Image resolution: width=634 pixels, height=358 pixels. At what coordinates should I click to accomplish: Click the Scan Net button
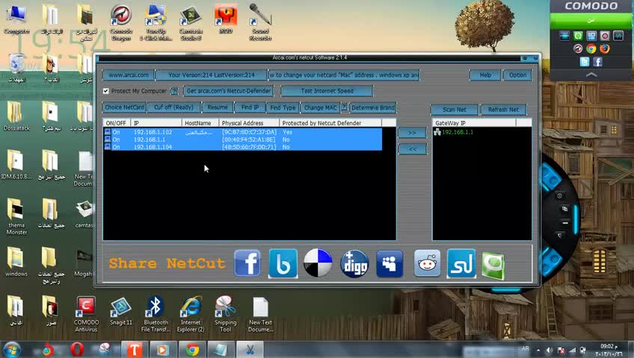(455, 110)
